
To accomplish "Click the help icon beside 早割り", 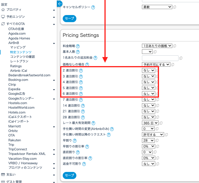I will tap(75, 140).
